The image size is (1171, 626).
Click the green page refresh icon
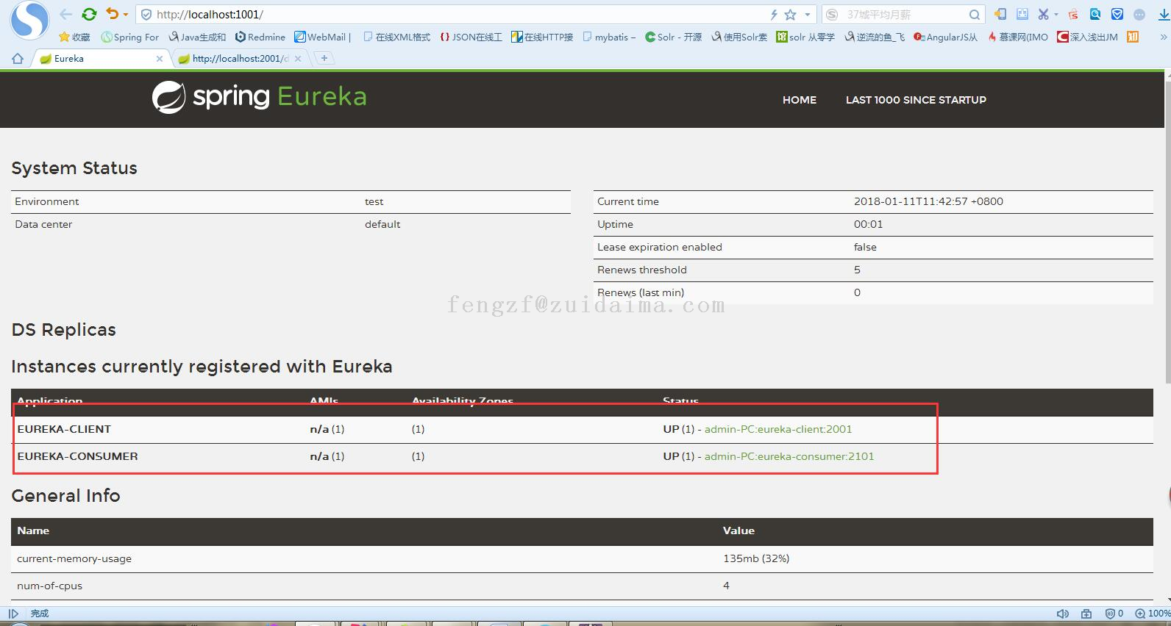89,14
